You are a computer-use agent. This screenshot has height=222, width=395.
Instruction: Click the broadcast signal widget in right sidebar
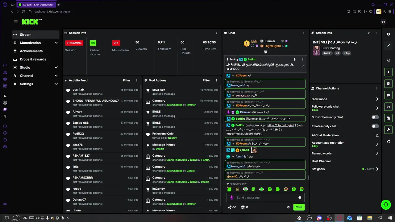coord(389,107)
